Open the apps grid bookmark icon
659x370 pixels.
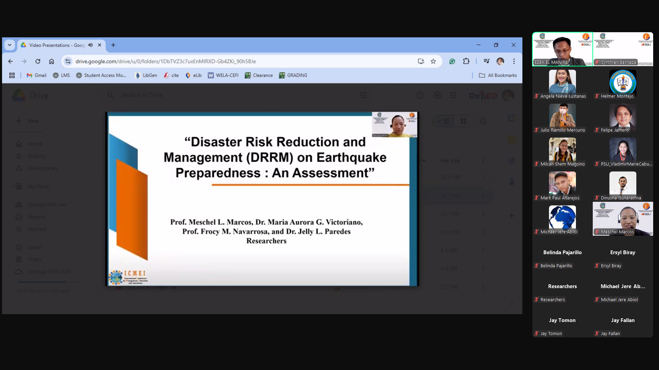tap(12, 75)
